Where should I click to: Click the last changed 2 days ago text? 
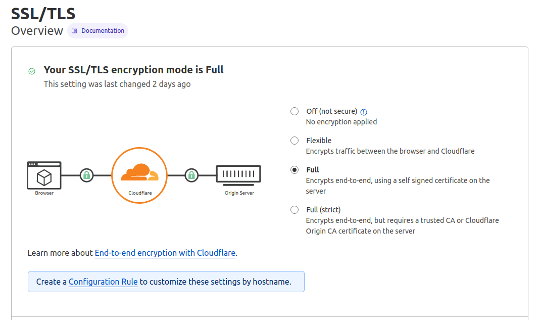pyautogui.click(x=116, y=84)
